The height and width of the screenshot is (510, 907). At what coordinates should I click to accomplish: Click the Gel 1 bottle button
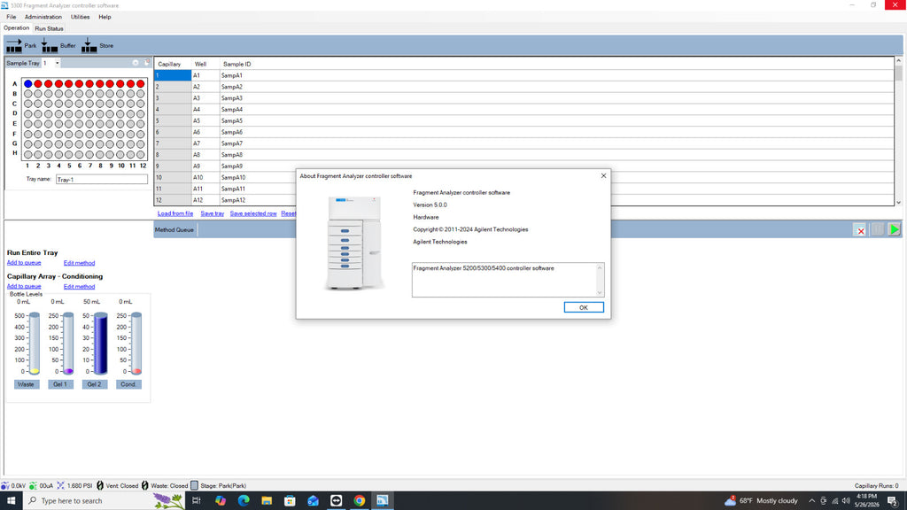[60, 384]
